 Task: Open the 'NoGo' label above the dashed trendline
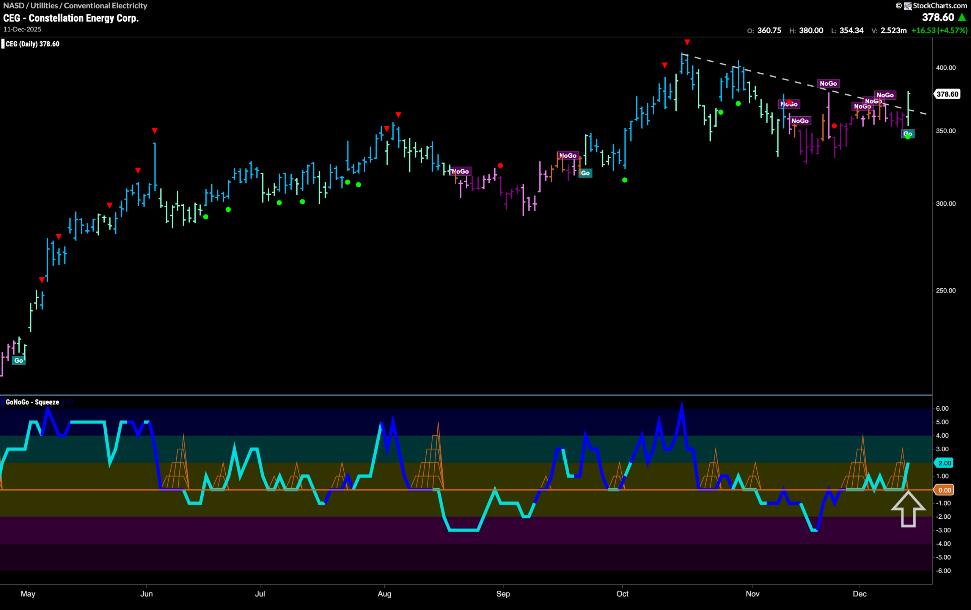click(828, 83)
